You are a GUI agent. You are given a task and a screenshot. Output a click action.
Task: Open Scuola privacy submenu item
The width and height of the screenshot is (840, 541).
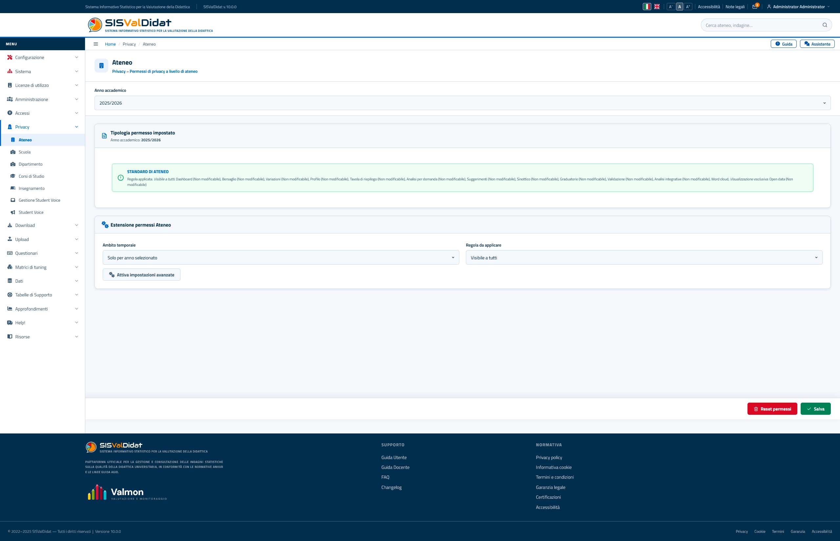click(x=43, y=152)
